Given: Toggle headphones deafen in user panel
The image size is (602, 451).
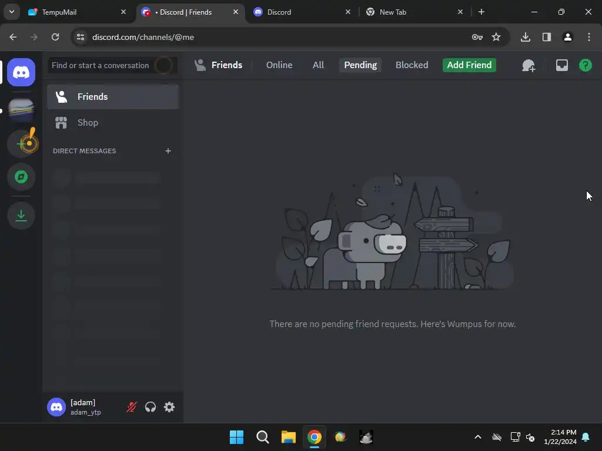Looking at the screenshot, I should tap(150, 407).
